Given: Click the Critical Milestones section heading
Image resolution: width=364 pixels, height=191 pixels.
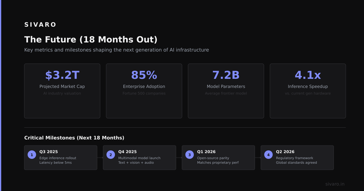Looking at the screenshot, I should tap(74, 138).
